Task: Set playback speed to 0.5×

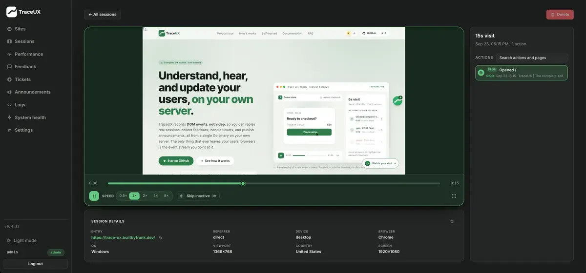Action: pyautogui.click(x=123, y=196)
